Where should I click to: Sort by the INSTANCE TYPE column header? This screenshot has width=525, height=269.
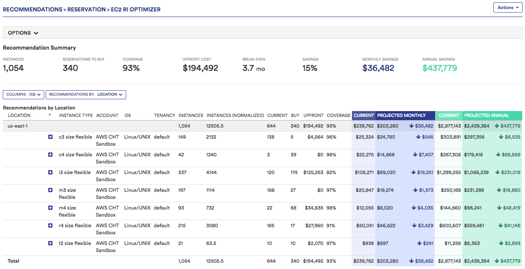pyautogui.click(x=76, y=115)
